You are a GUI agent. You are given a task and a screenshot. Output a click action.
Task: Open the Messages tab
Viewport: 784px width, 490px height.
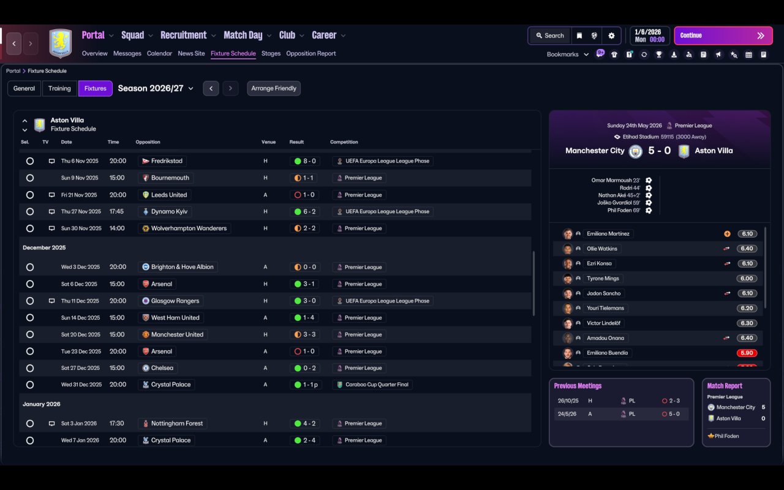[x=127, y=53]
